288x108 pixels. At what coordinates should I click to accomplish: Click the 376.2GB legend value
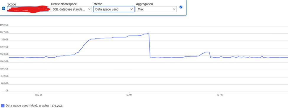point(57,106)
